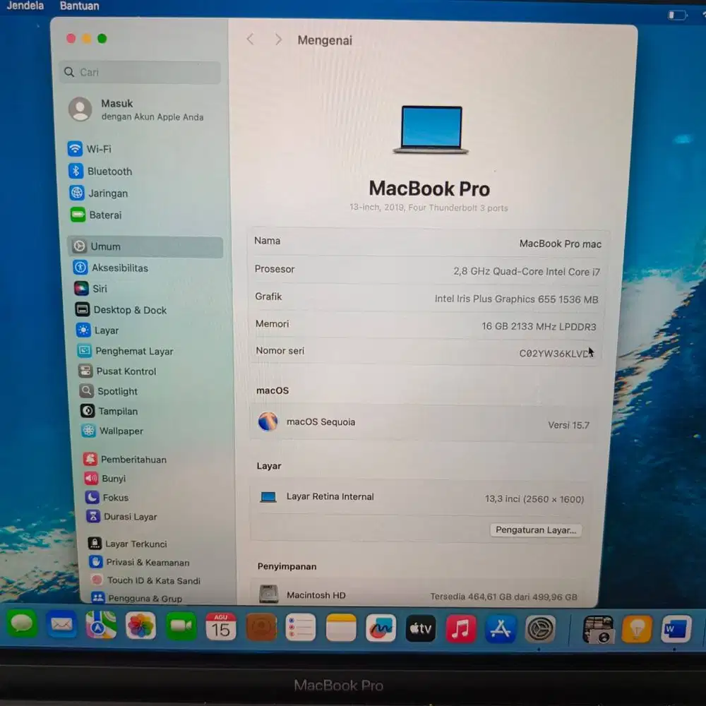Open Desktop & Dock settings
The width and height of the screenshot is (706, 706).
[121, 310]
